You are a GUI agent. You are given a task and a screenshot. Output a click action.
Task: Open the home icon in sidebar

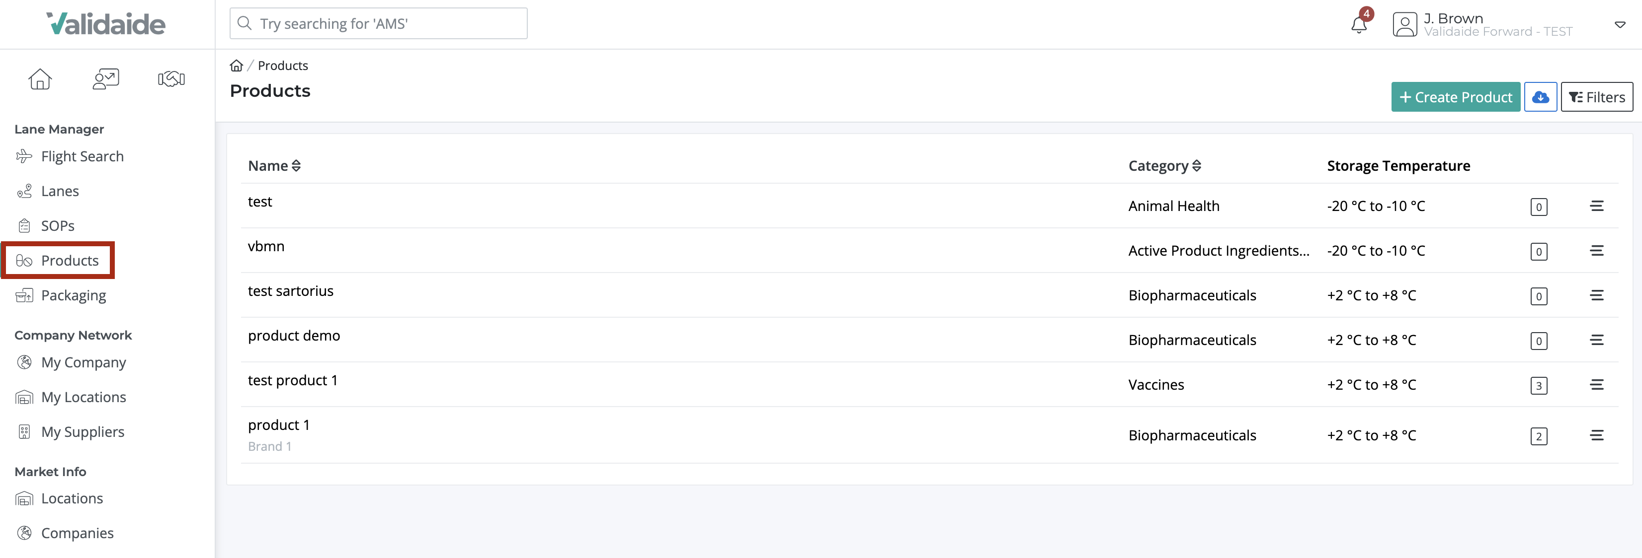click(40, 79)
